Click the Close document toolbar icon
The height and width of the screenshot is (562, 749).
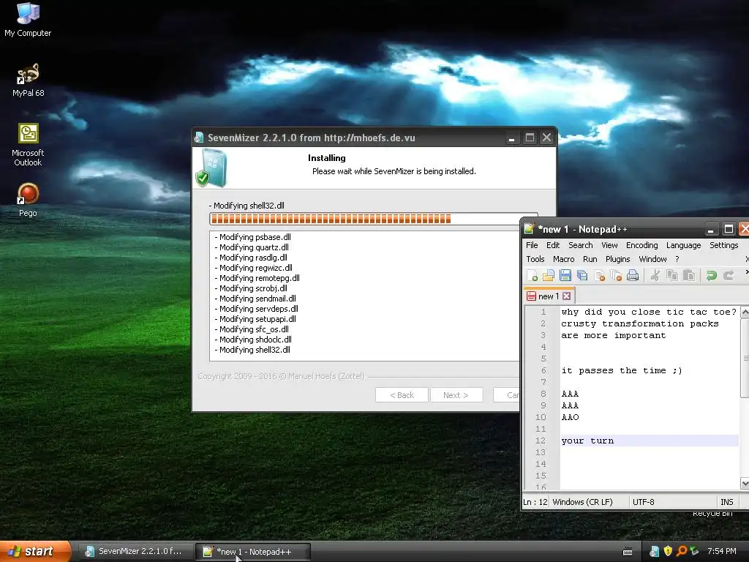pos(600,275)
